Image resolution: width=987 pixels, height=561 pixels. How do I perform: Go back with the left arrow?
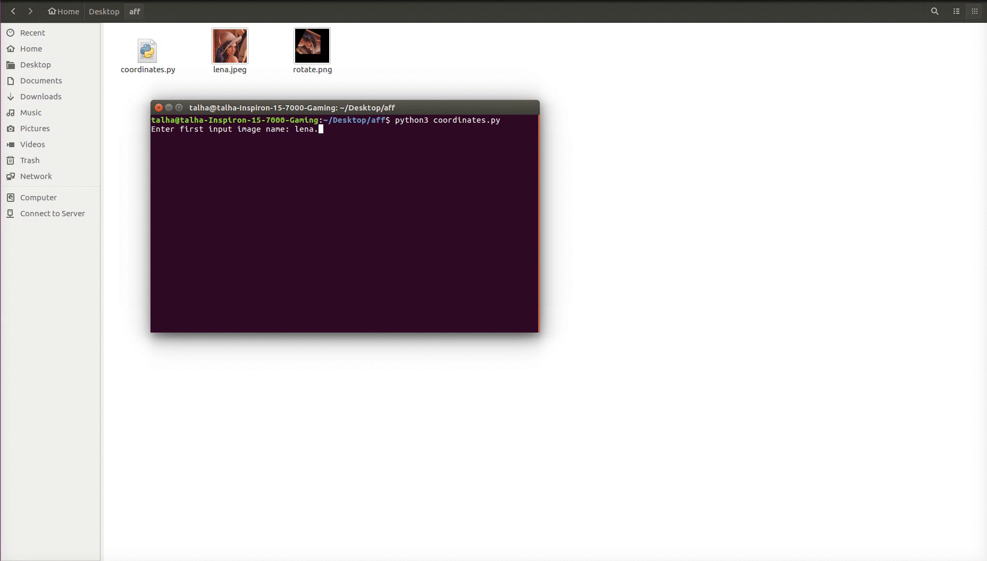pos(13,11)
